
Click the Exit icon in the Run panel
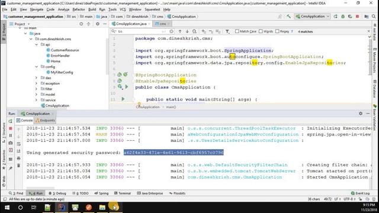tap(11, 150)
